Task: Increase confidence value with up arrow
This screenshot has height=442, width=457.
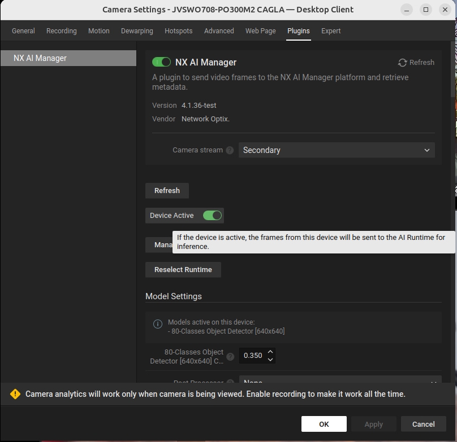Action: tap(270, 352)
